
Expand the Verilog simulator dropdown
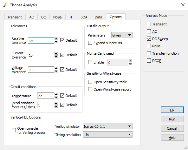[107, 126]
